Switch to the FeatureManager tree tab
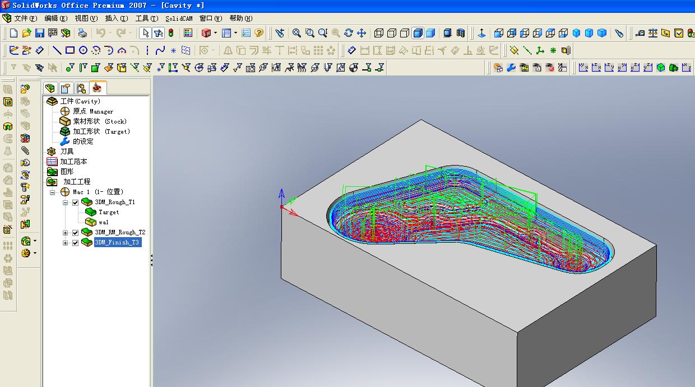 [50, 88]
